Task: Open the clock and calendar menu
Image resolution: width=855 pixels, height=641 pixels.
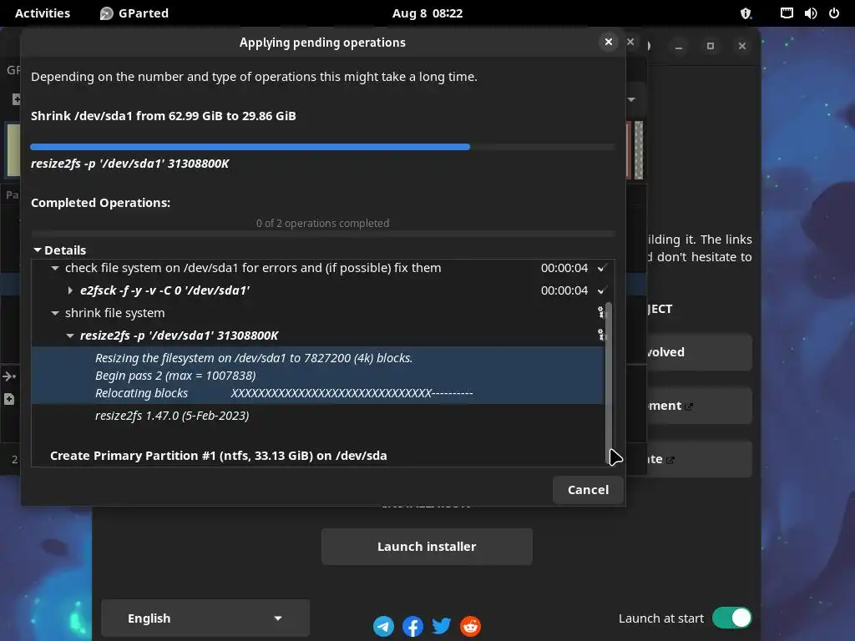Action: (427, 13)
